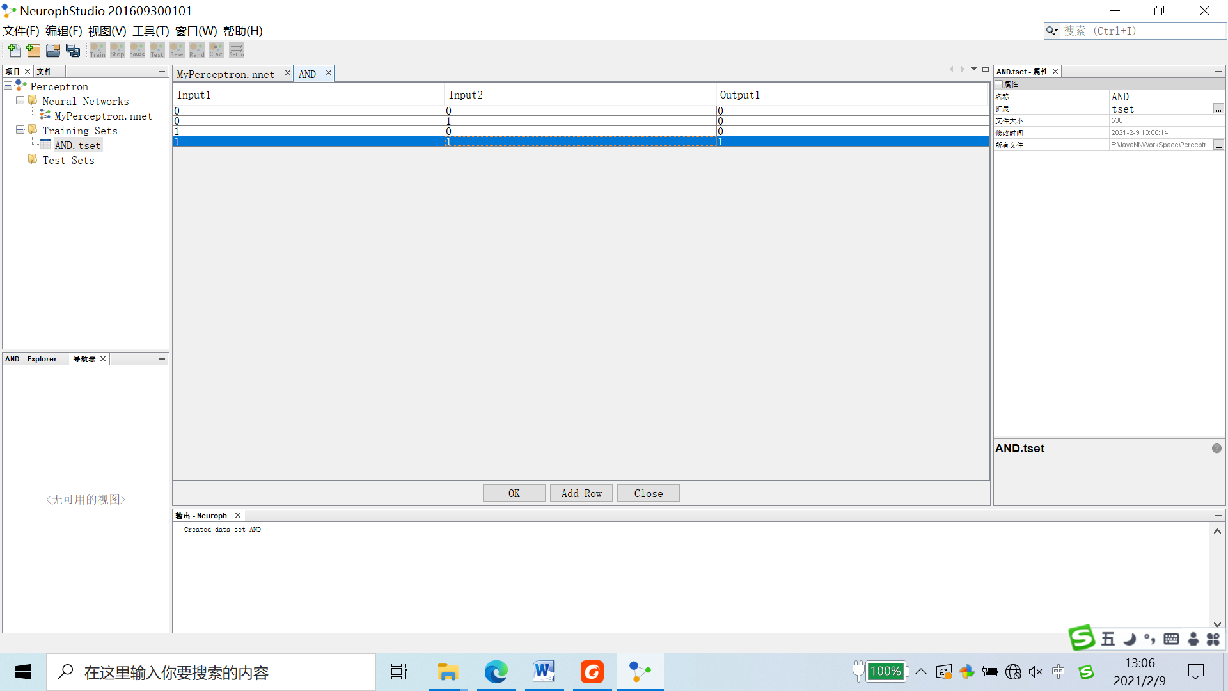Click the Open Project toolbar icon
The width and height of the screenshot is (1228, 691).
tap(53, 50)
